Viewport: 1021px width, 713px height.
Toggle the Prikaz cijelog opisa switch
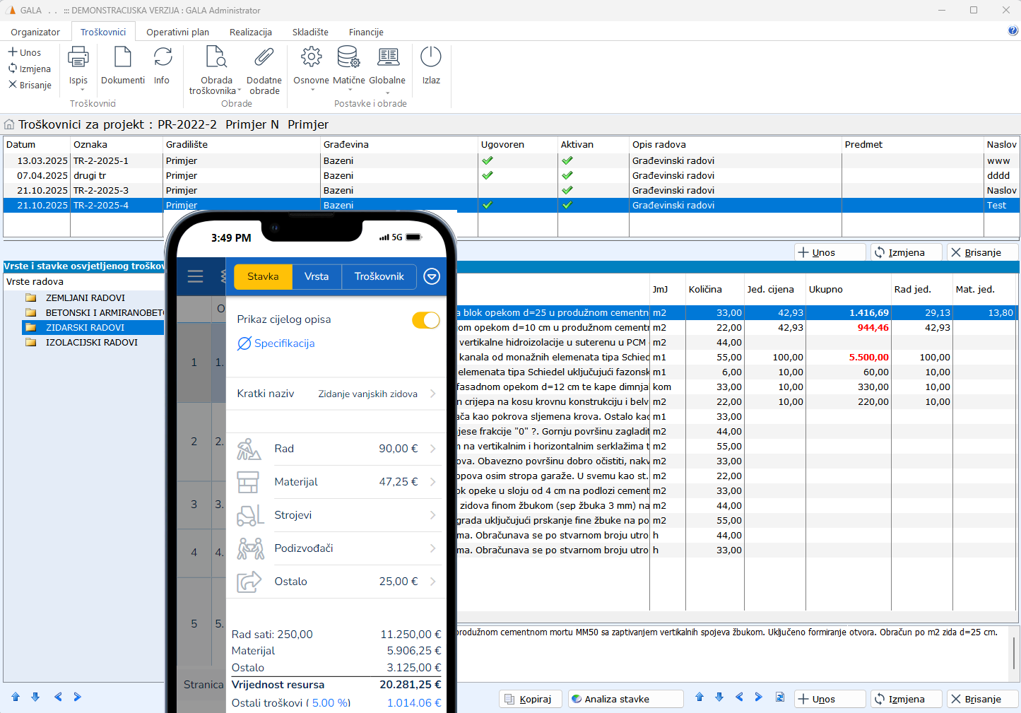[x=425, y=320]
